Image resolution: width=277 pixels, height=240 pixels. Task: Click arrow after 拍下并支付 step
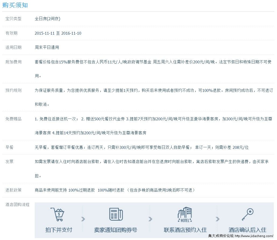click(x=83, y=219)
